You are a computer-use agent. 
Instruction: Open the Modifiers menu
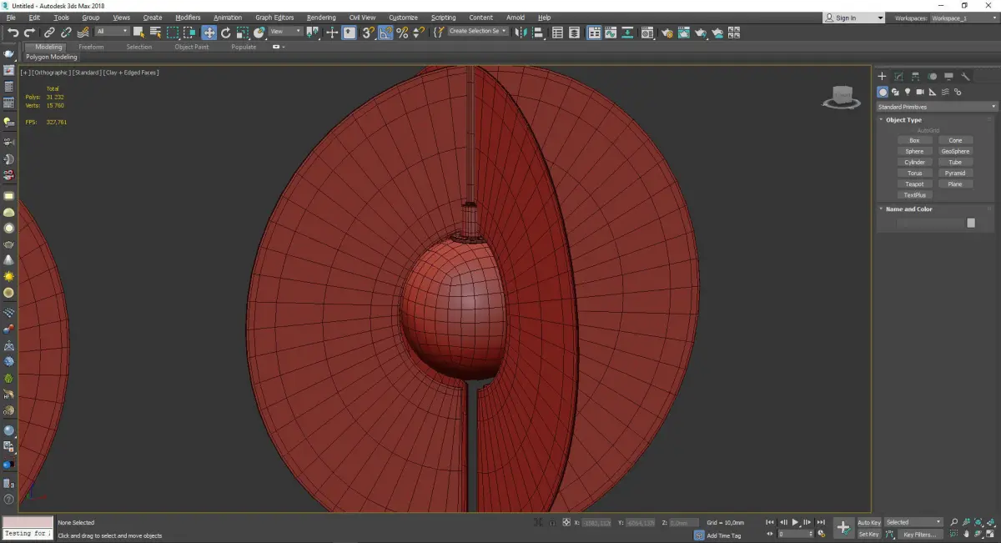pos(188,18)
